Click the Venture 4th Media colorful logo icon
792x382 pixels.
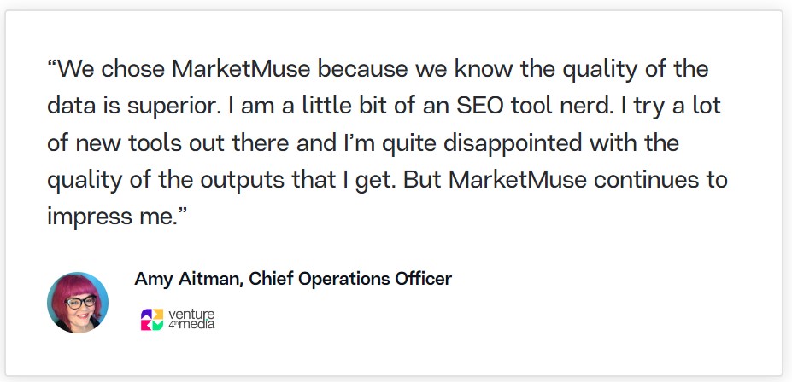(152, 320)
